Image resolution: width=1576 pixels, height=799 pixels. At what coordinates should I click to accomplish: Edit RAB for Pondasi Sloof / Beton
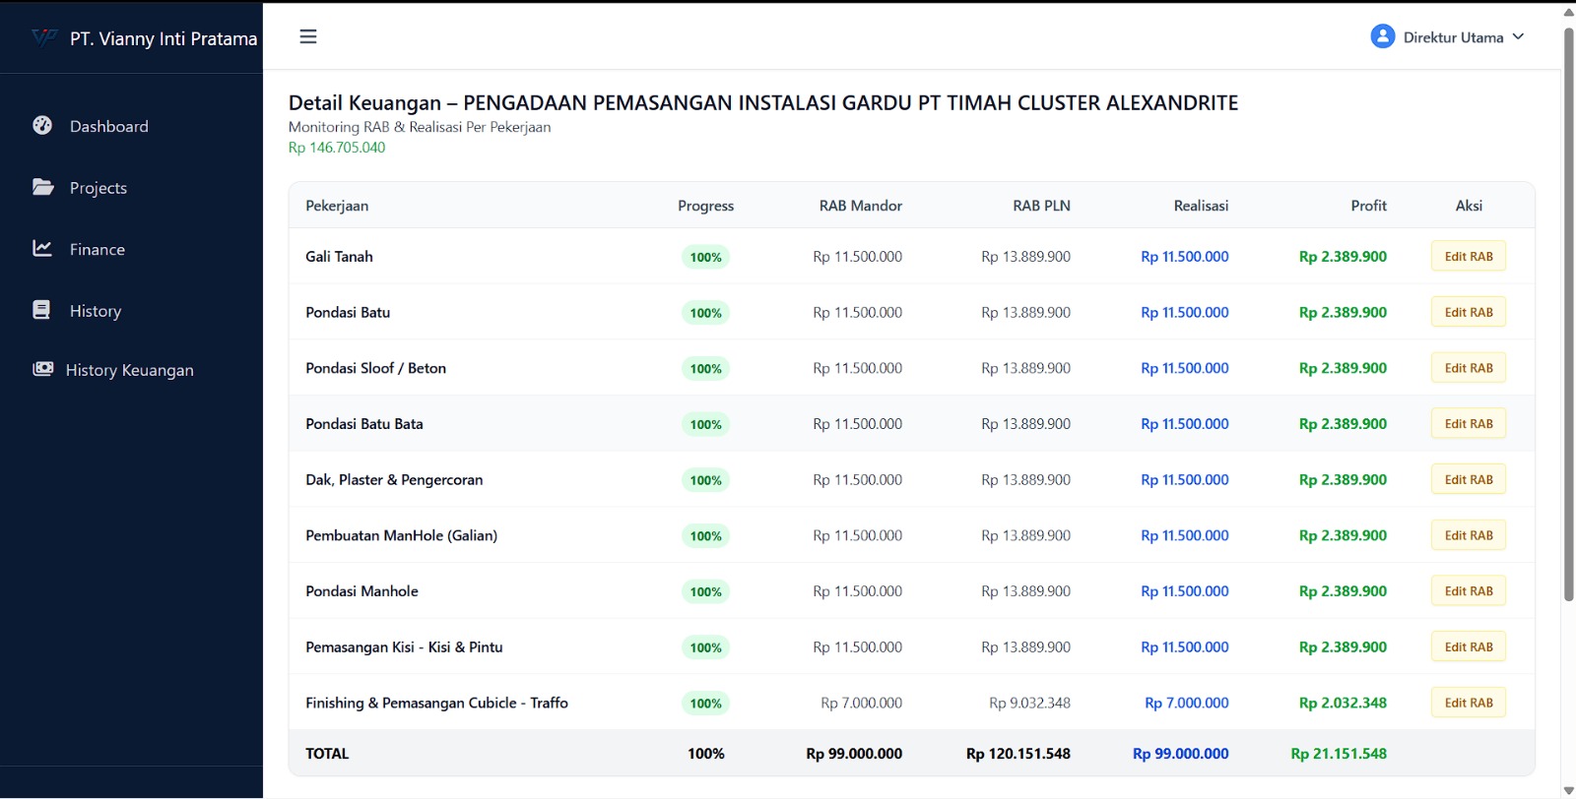click(x=1468, y=368)
